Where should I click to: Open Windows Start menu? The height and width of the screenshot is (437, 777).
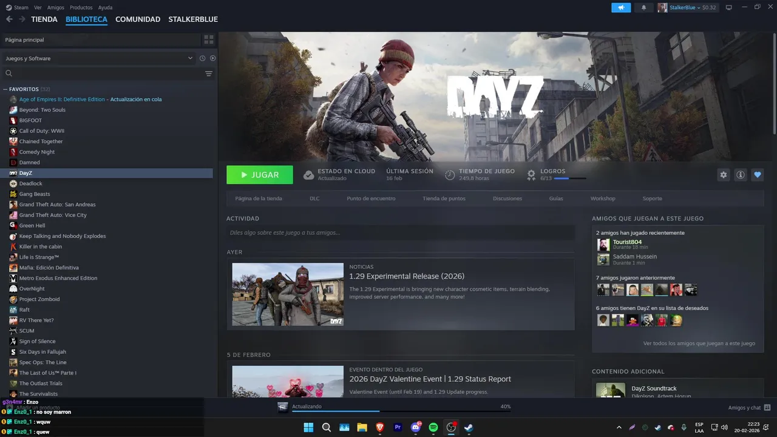[308, 427]
